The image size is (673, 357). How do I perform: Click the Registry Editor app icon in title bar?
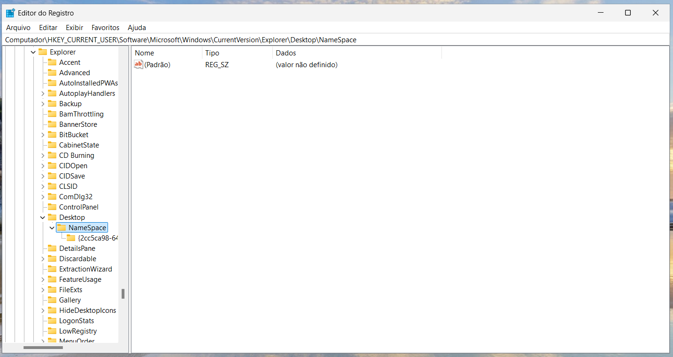(10, 13)
